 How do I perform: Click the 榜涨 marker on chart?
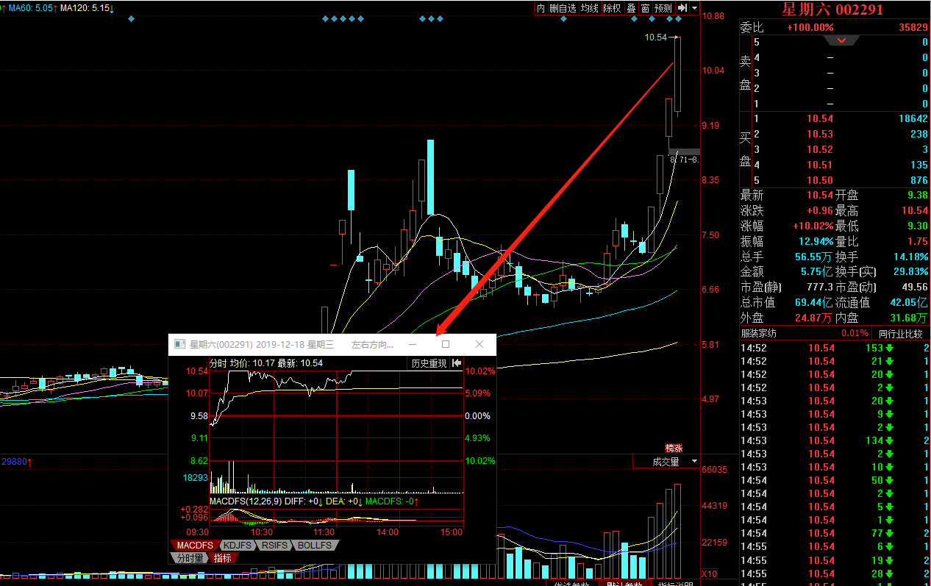(x=674, y=448)
